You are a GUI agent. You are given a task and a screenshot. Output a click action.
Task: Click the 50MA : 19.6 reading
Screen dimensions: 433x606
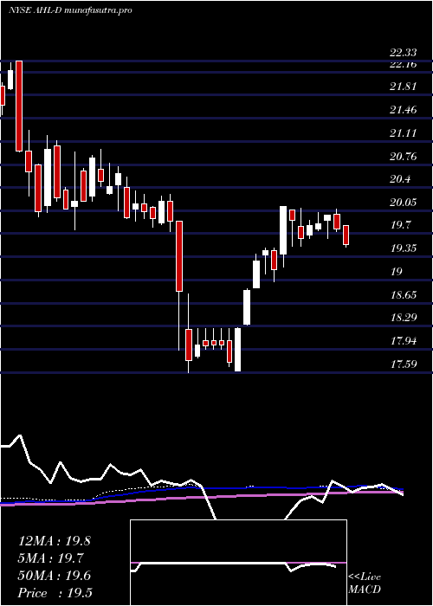(54, 576)
